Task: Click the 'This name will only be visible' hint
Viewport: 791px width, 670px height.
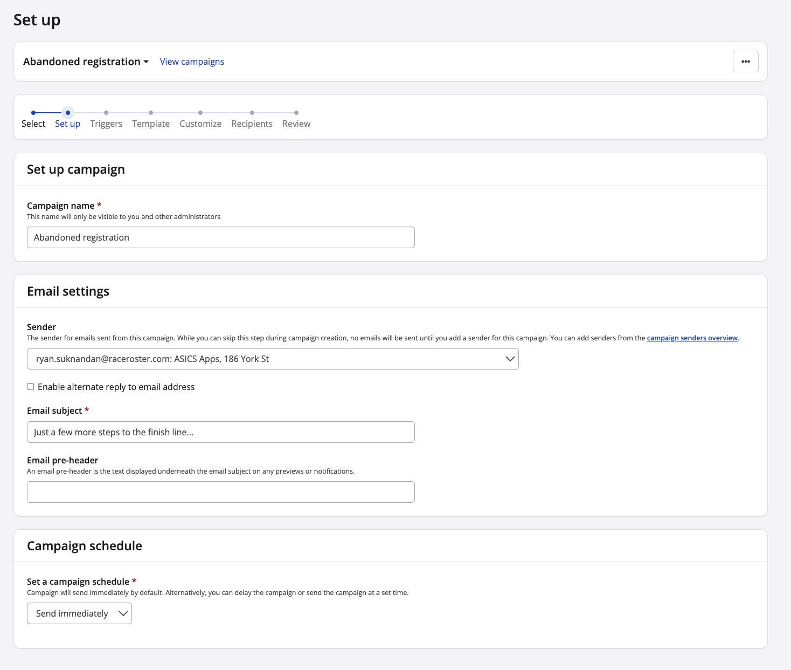Action: pos(123,217)
